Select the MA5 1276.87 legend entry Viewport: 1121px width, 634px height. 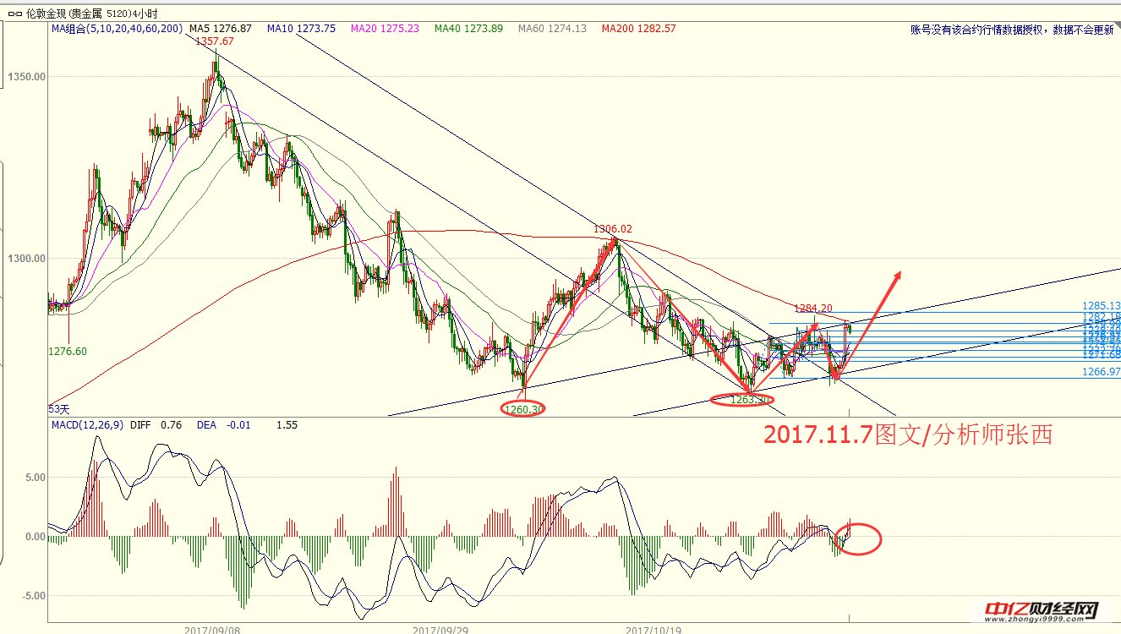221,29
